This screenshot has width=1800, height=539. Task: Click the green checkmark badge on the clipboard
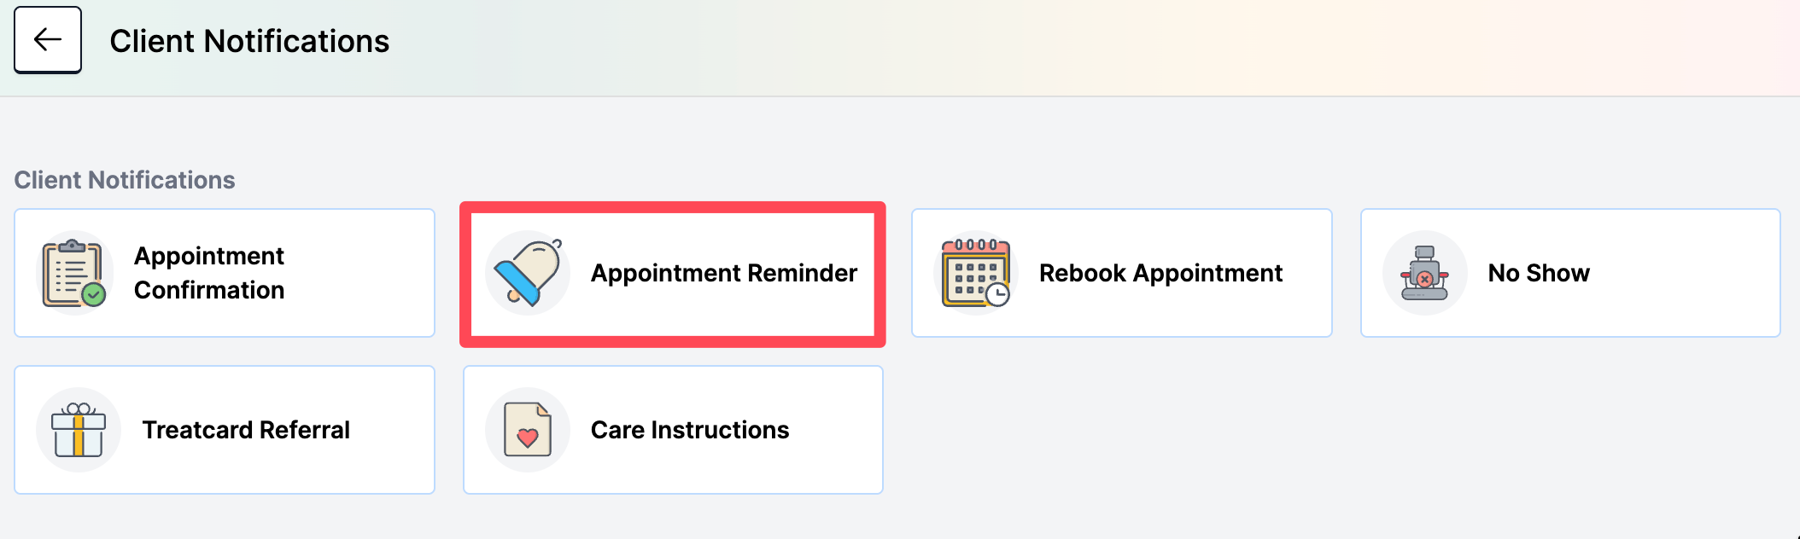(x=94, y=295)
